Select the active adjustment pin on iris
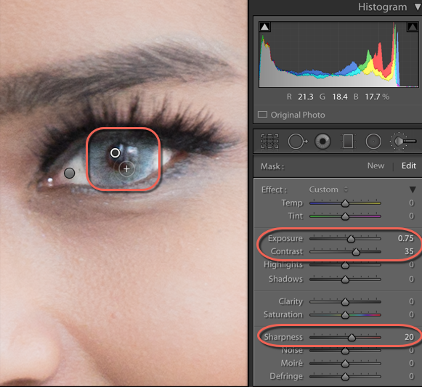Image resolution: width=422 pixels, height=387 pixels. click(115, 153)
